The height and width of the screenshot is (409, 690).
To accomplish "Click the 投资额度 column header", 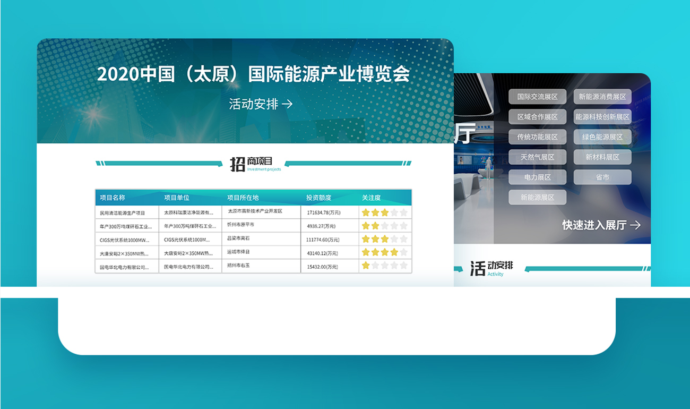I will click(x=318, y=198).
